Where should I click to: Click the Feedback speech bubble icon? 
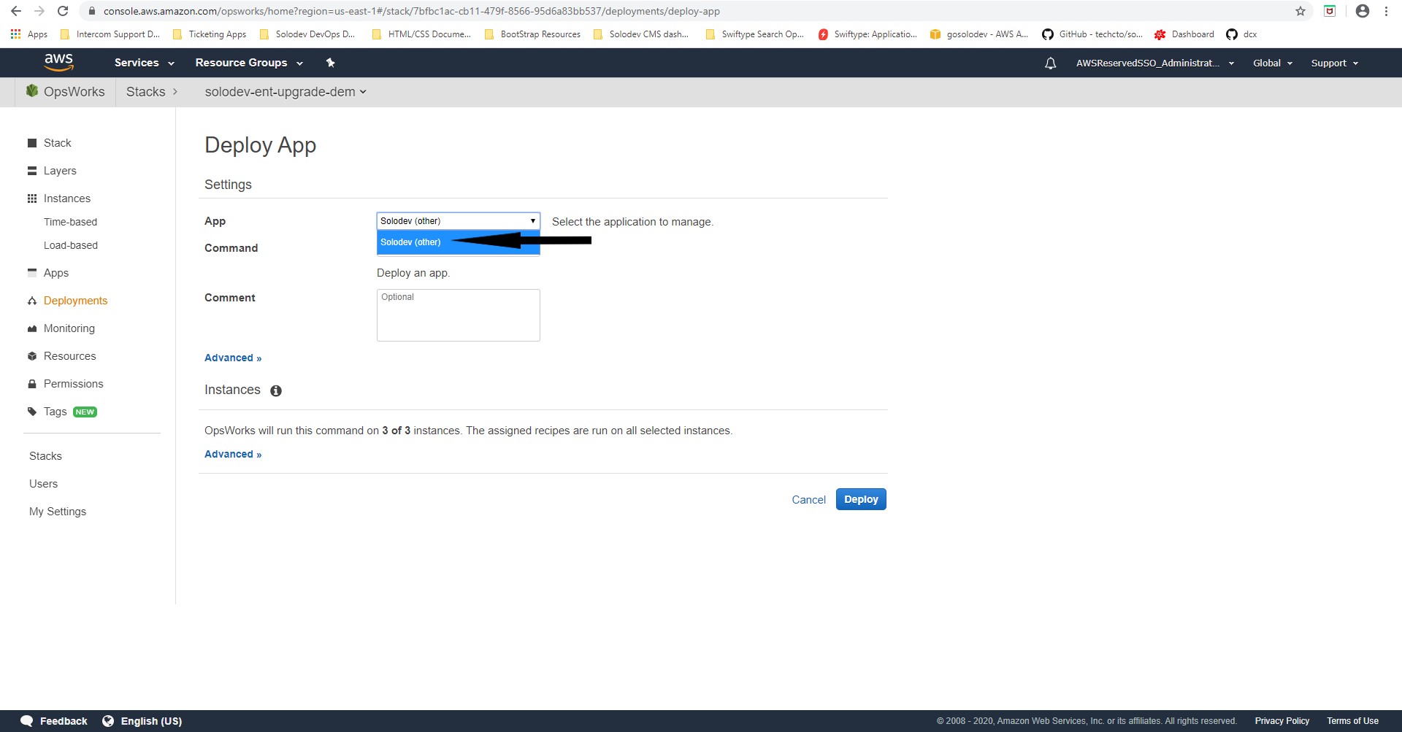coord(27,721)
